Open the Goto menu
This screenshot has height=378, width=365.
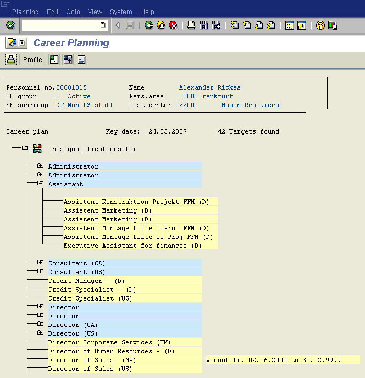(73, 12)
